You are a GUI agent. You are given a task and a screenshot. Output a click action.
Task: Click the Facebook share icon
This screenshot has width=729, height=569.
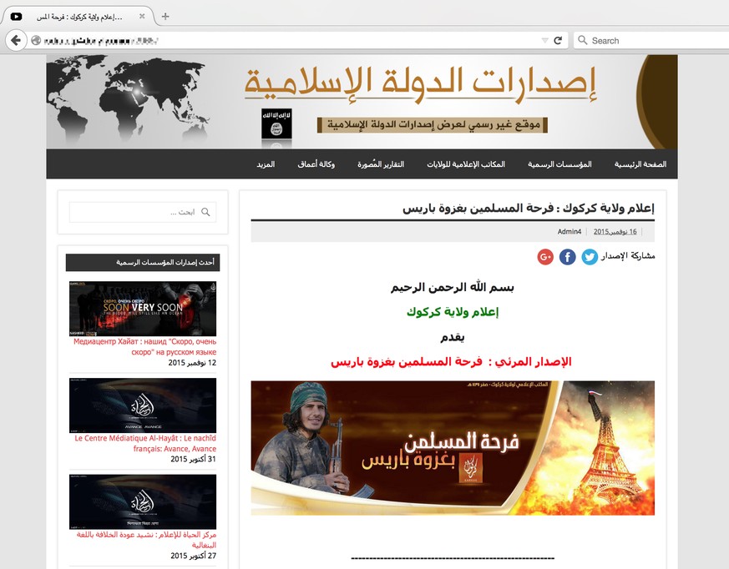pyautogui.click(x=567, y=257)
